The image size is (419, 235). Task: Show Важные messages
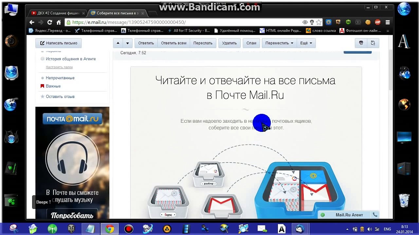coord(53,86)
